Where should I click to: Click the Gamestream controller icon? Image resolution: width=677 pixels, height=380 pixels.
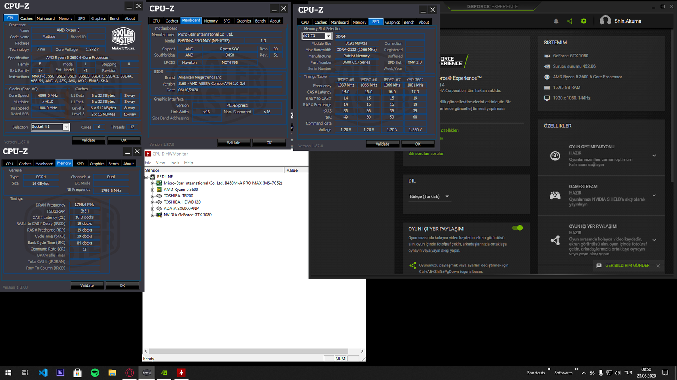555,195
